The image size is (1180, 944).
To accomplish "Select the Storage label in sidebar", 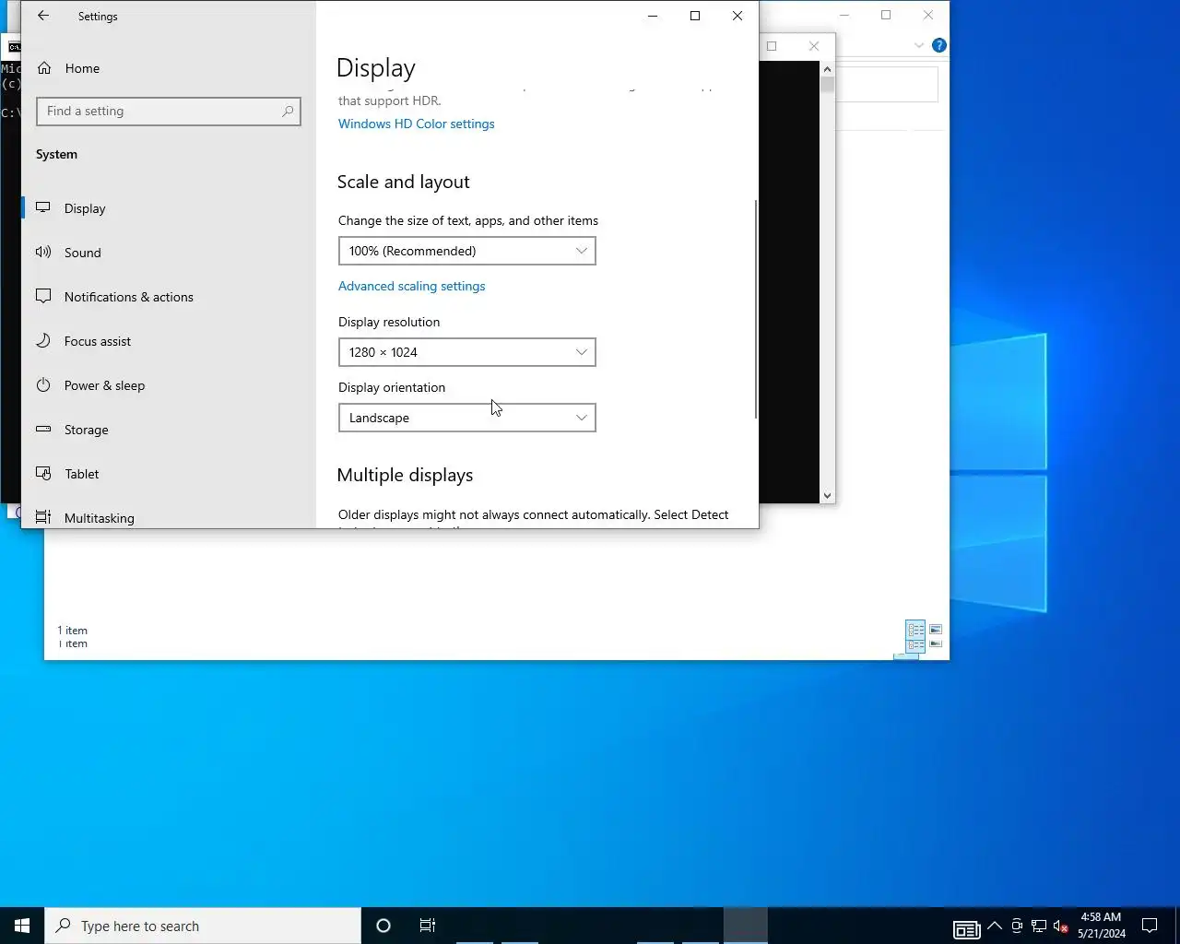I will point(87,430).
